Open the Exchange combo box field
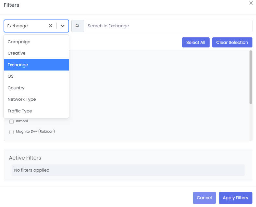The height and width of the screenshot is (207, 256). [27, 26]
